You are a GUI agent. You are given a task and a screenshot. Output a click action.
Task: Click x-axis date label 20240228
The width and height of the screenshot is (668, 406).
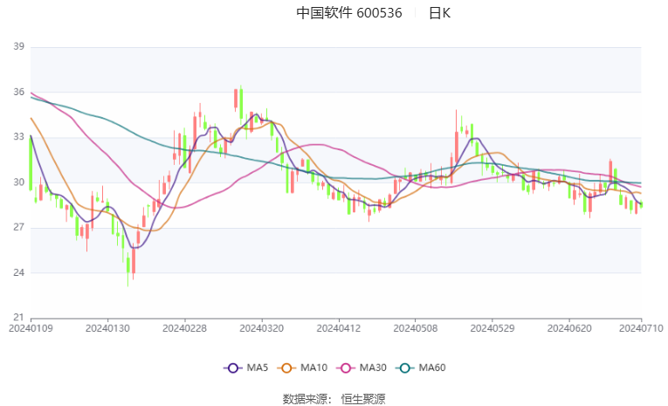[184, 328]
